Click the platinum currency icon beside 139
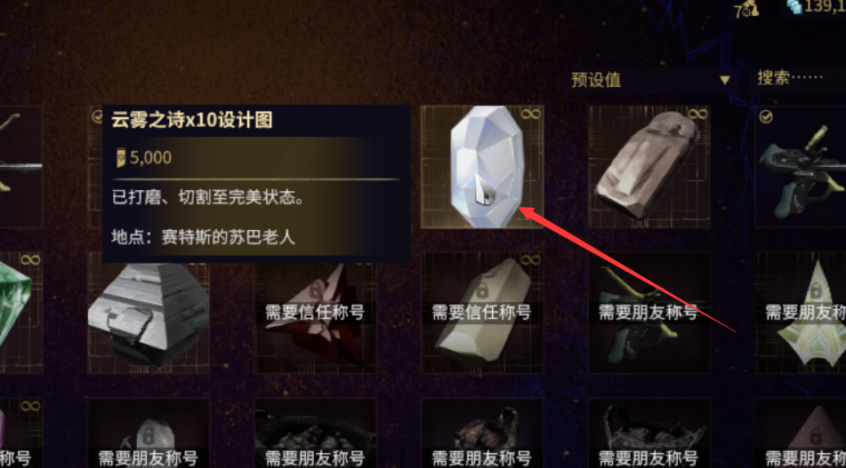Viewport: 846px width, 468px height. 794,7
